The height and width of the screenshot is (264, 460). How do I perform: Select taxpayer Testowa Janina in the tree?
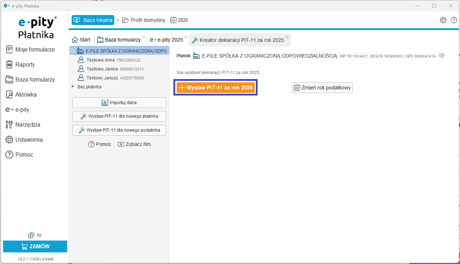coord(102,69)
